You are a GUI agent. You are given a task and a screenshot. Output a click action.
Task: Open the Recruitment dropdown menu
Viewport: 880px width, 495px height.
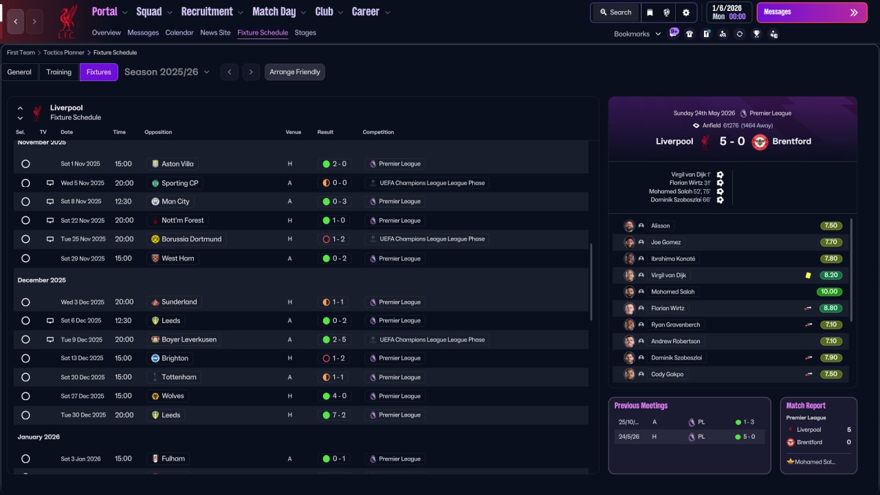[x=212, y=12]
